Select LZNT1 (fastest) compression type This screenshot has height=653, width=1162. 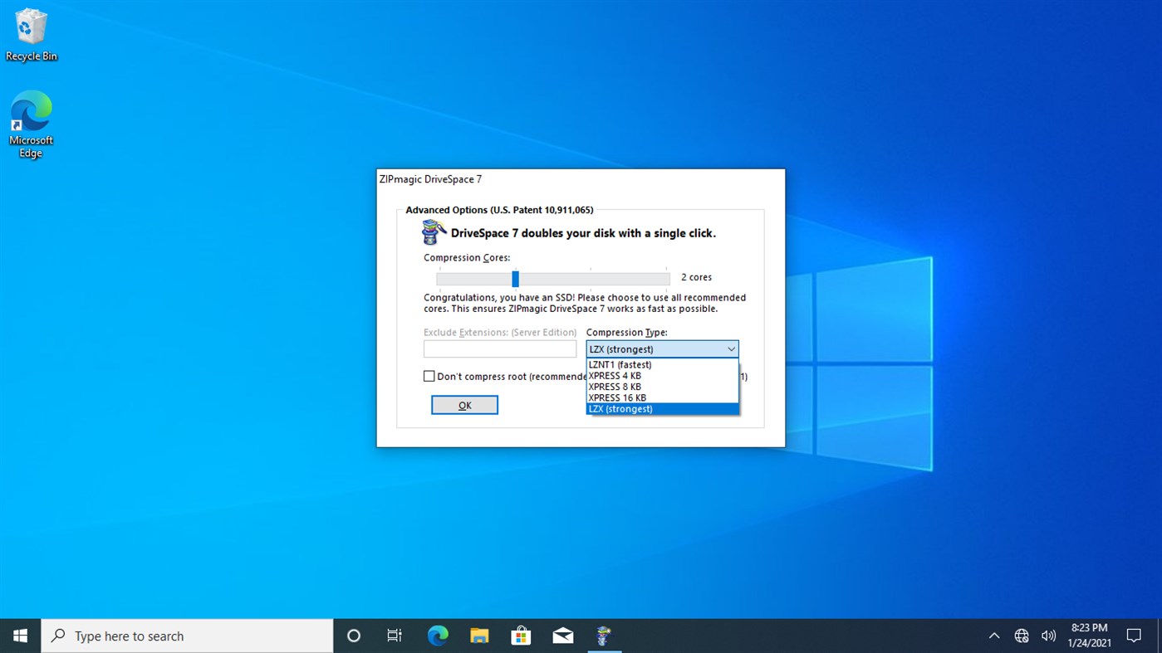pos(619,364)
